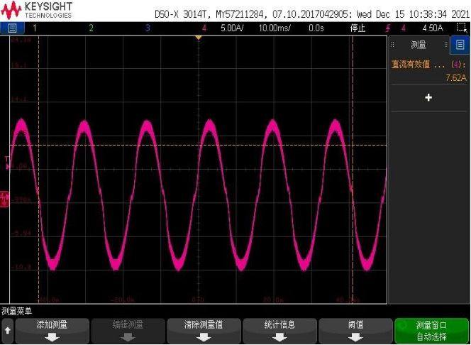This screenshot has width=471, height=345.
Task: Tap the left drag handle of 测量 panel
Action: [392, 45]
